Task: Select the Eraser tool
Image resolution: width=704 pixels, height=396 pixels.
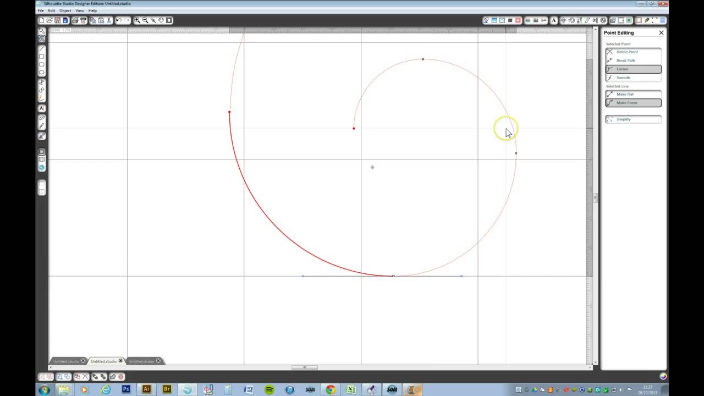Action: tap(42, 118)
